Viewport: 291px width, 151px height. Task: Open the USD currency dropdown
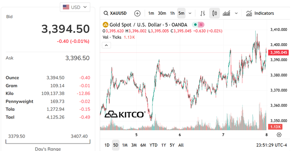click(75, 7)
